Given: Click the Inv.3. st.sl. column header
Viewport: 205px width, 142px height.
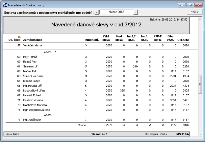Looking at the screenshot, I should tap(145, 38).
